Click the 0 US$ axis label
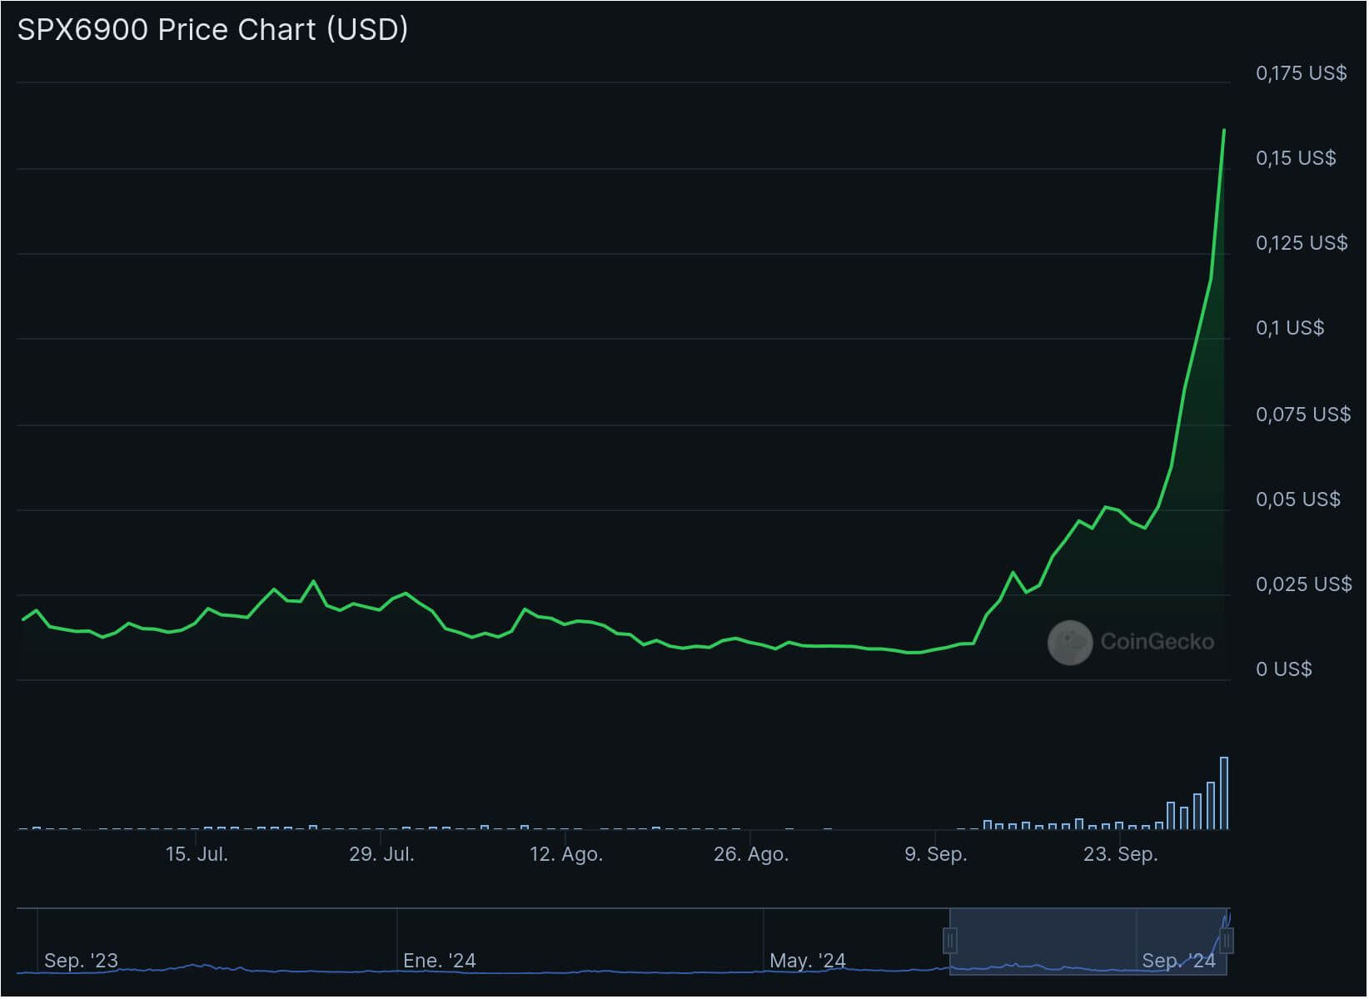This screenshot has height=999, width=1369. tap(1284, 669)
